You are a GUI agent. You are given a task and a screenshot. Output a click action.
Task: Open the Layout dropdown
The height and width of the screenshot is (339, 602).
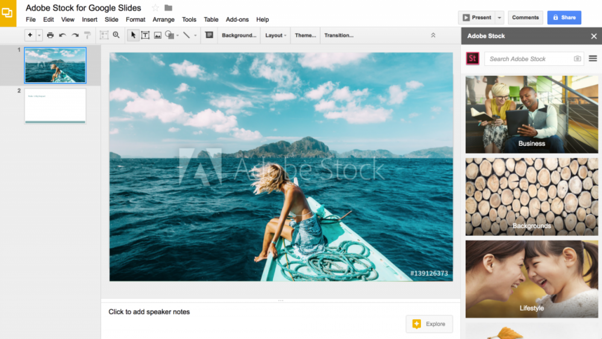275,35
